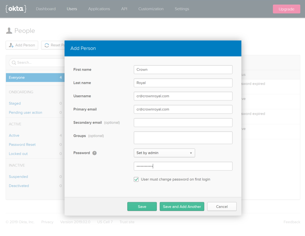Click the pink Upgrade button
Viewport: 305px width, 236px height.
286,9
